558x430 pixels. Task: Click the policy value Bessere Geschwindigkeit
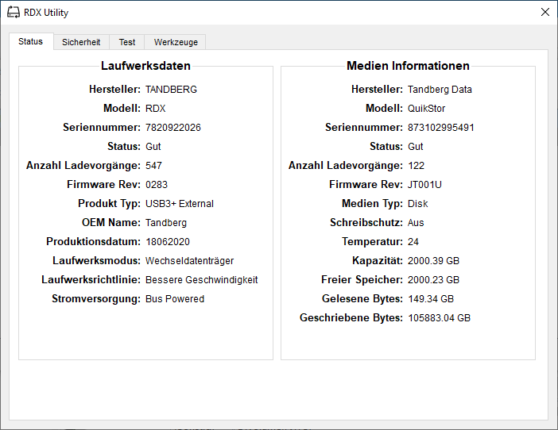(201, 280)
